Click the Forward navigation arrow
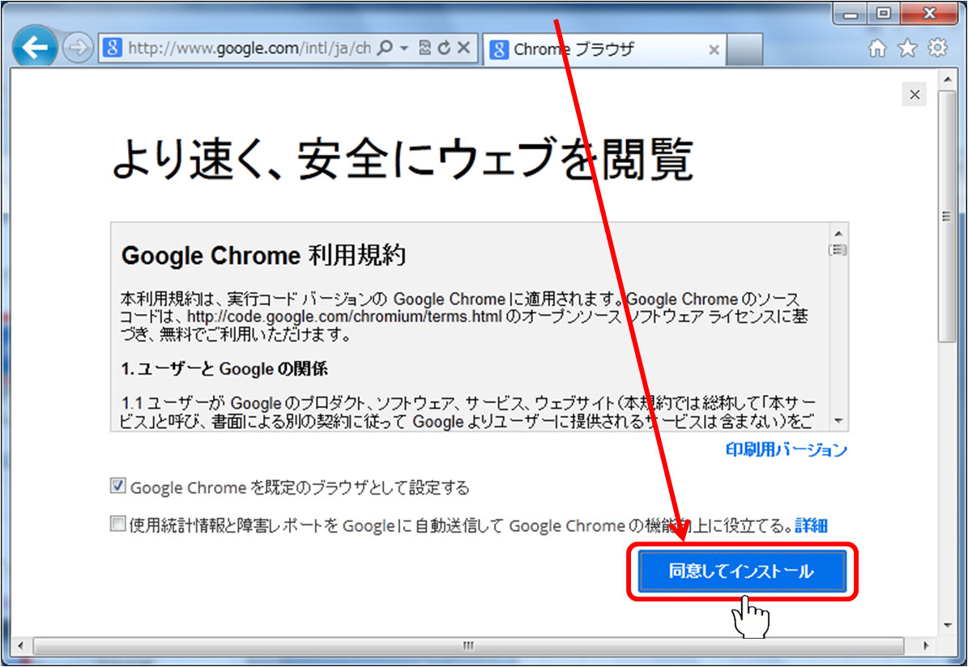 point(78,49)
